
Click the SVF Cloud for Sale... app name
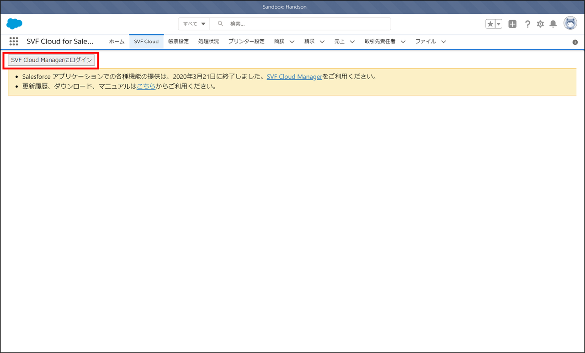60,41
